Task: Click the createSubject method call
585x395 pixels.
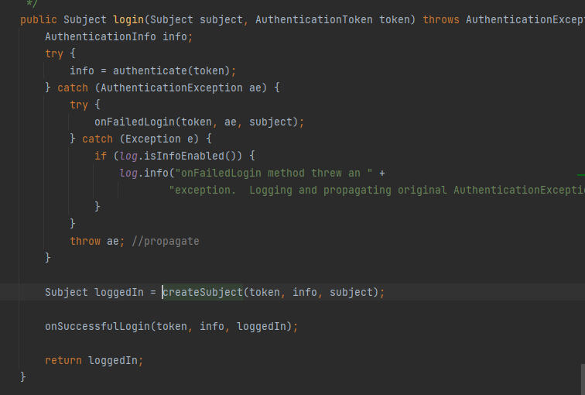Action: (203, 292)
